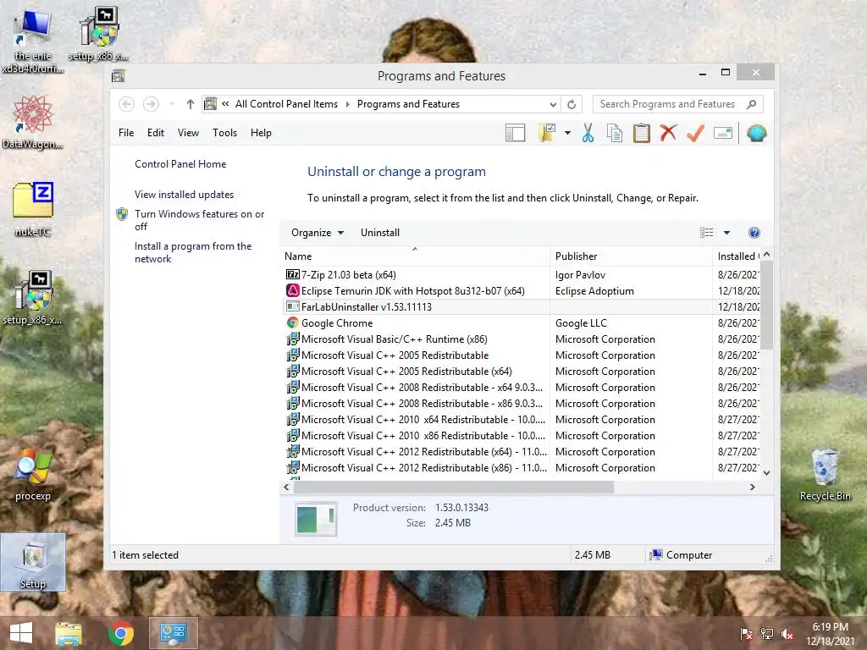867x650 pixels.
Task: Click Control Panel Home link
Action: tap(180, 164)
